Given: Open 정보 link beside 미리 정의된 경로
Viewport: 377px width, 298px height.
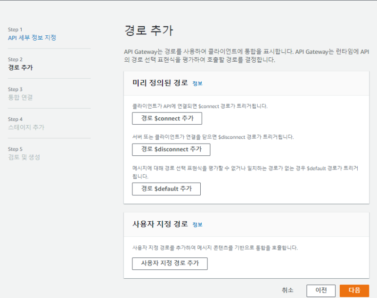Looking at the screenshot, I should click(197, 83).
